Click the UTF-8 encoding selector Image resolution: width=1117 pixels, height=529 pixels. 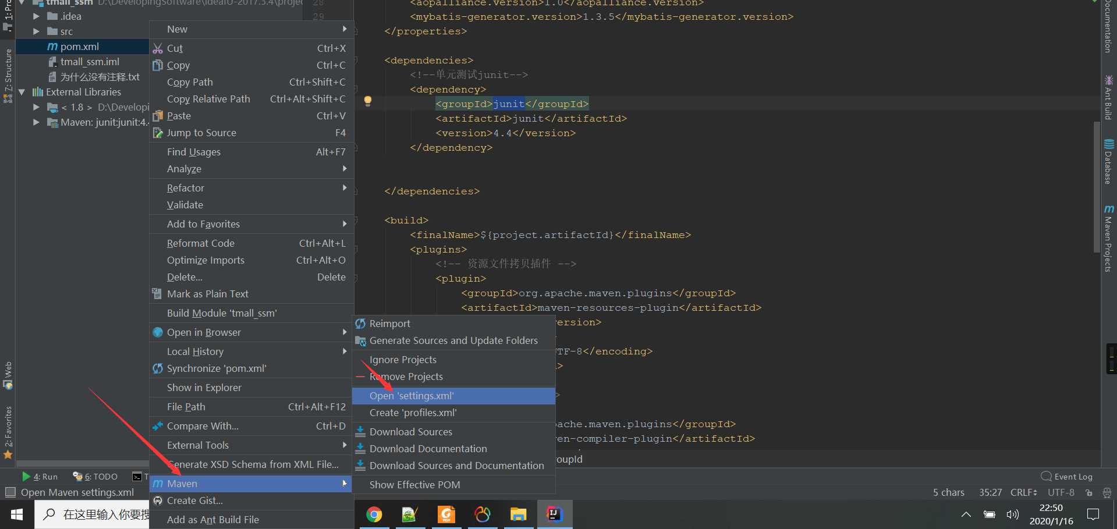tap(1061, 492)
